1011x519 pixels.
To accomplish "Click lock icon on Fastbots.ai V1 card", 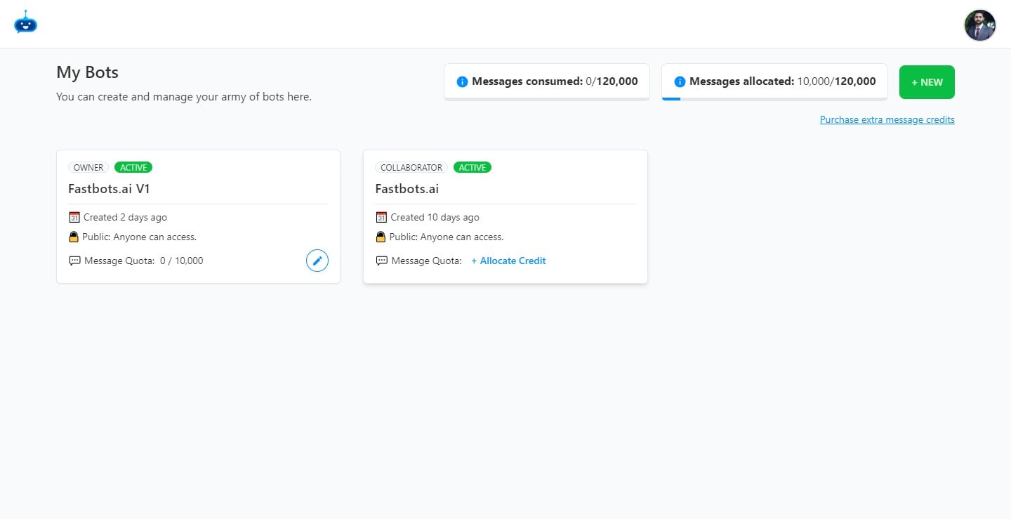I will click(74, 237).
